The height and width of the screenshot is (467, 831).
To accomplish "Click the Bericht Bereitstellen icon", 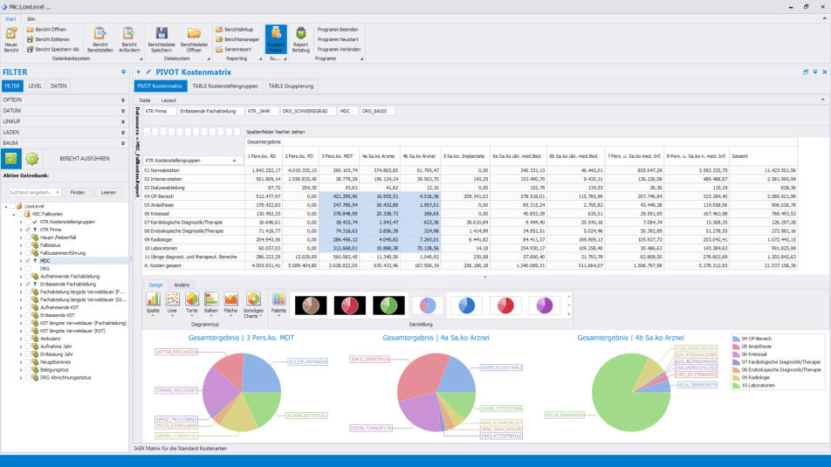I will click(100, 34).
